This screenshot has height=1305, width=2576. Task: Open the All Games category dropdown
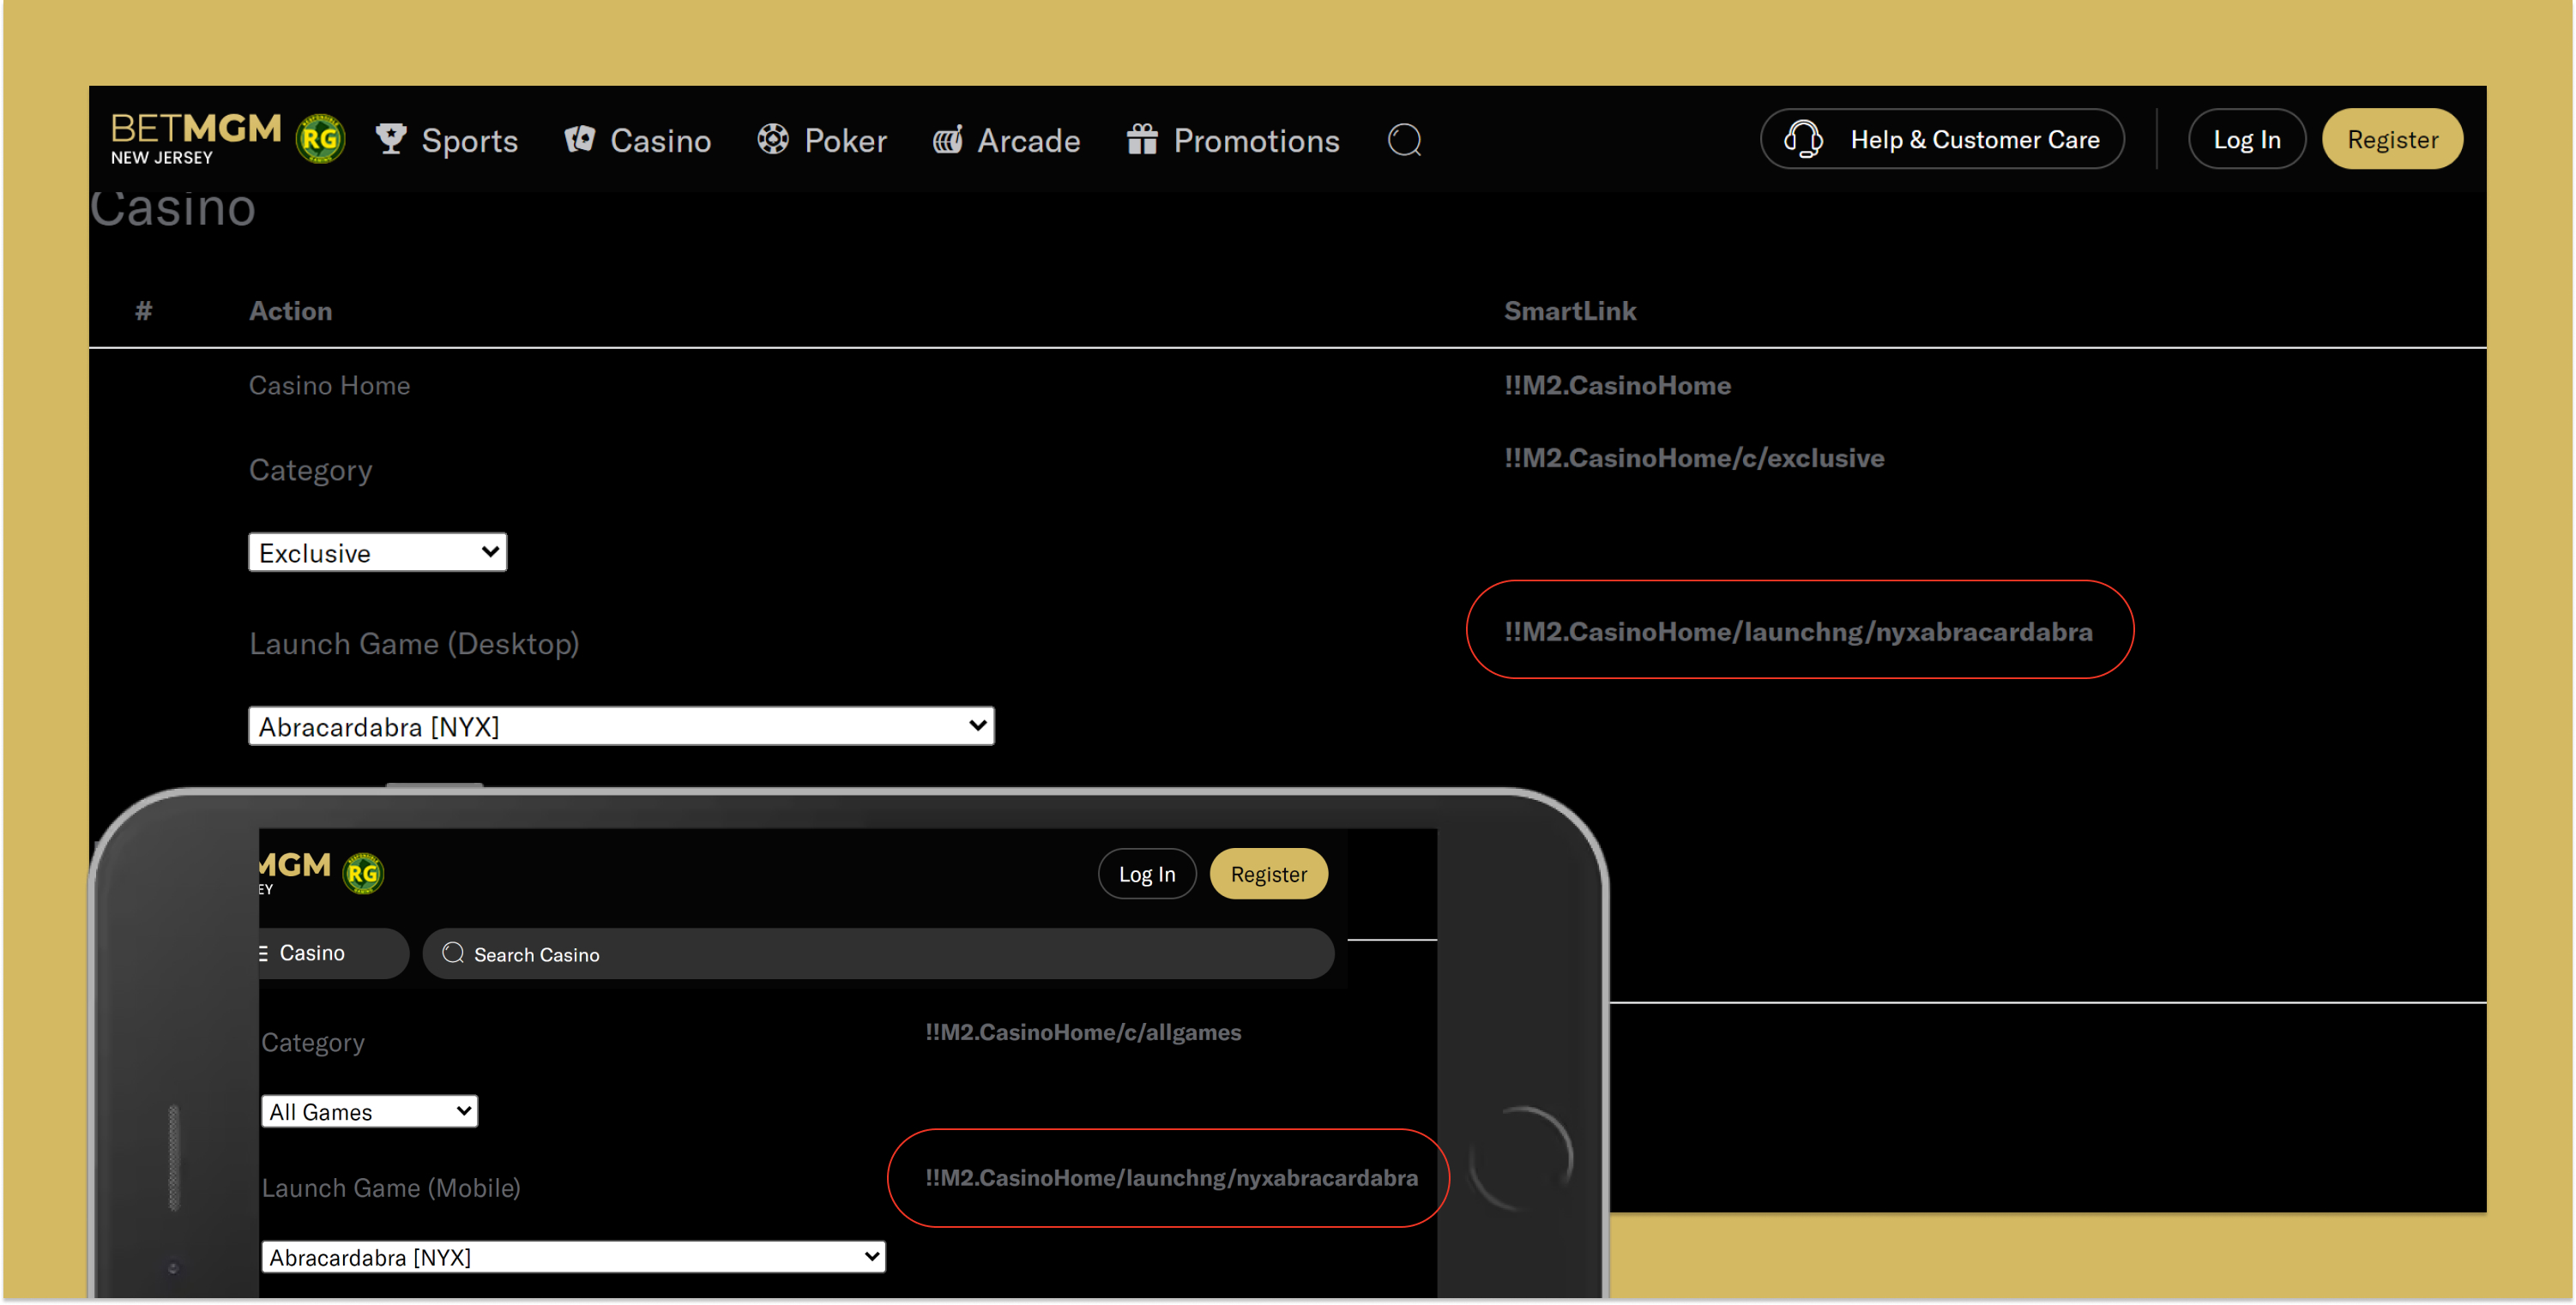(369, 1111)
